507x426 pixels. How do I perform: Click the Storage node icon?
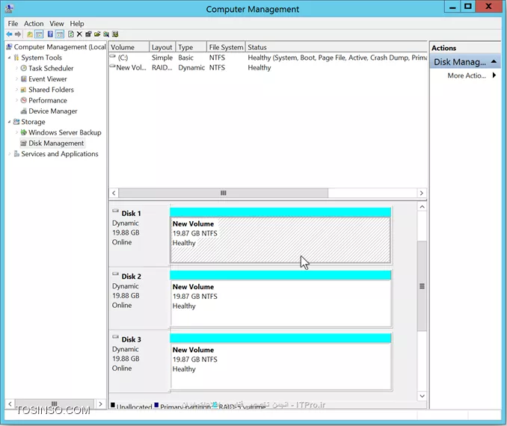[16, 122]
